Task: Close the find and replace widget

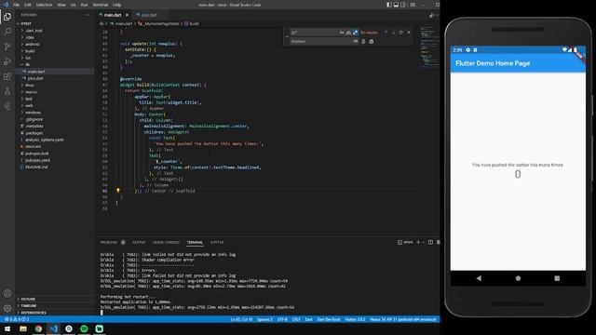Action: pyautogui.click(x=409, y=33)
